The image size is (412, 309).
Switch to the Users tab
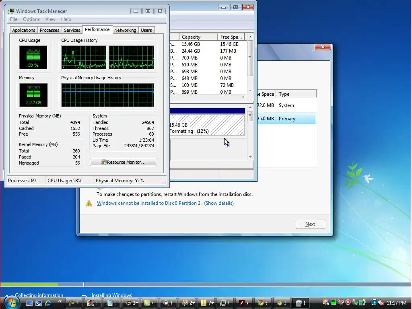tap(146, 30)
